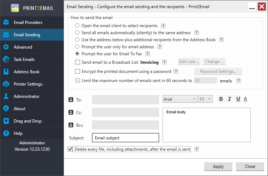Image resolution: width=268 pixels, height=176 pixels.
Task: Open help for Email To Fax option
Action: pos(147,54)
